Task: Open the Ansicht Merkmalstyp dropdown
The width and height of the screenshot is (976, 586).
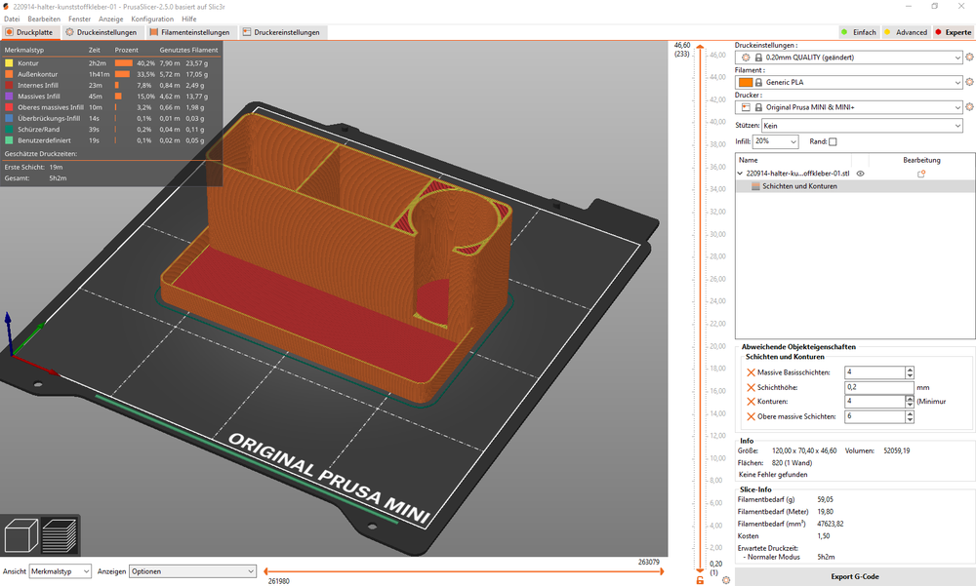Action: point(60,571)
